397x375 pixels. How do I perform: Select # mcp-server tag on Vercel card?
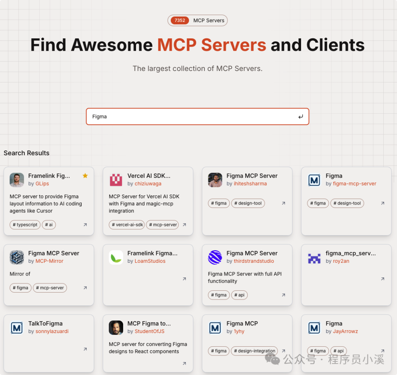162,224
